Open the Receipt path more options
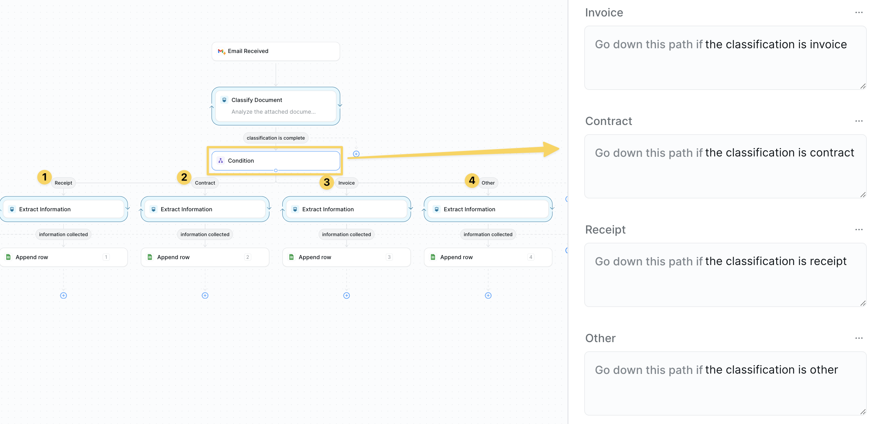This screenshot has height=424, width=876. click(x=858, y=230)
